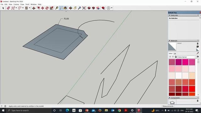This screenshot has width=201, height=113.
Task: Open the Colors-Named library dropdown
Action: pos(187,57)
